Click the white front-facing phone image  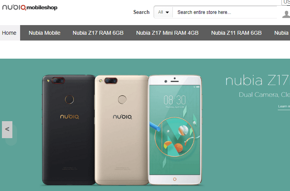coord(175,130)
